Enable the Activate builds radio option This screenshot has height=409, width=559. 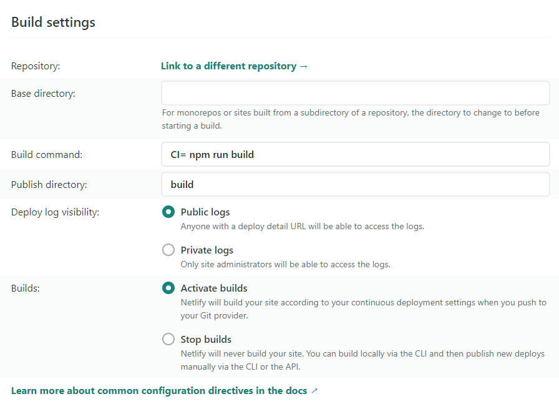click(168, 288)
